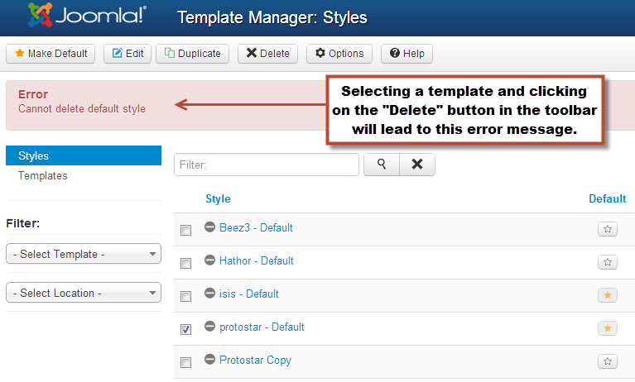Toggle the protostar - Default gold star
The width and height of the screenshot is (635, 382).
coord(608,328)
